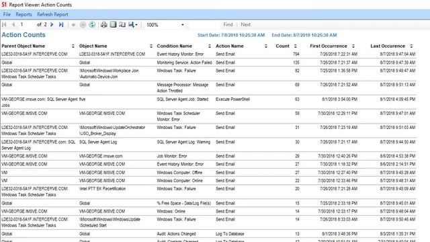Click the % Free Space - Data/Log File(s) cell
Viewport: 430px width, 242px height.
pos(183,203)
